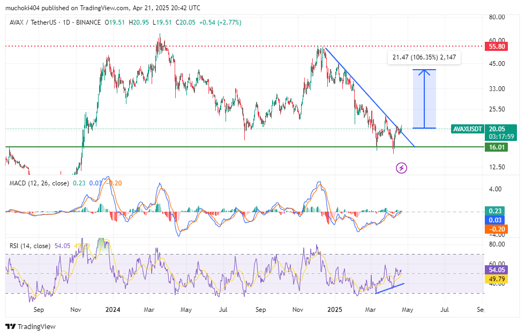Click the red 55.80 price label
The width and height of the screenshot is (525, 336).
coord(496,47)
